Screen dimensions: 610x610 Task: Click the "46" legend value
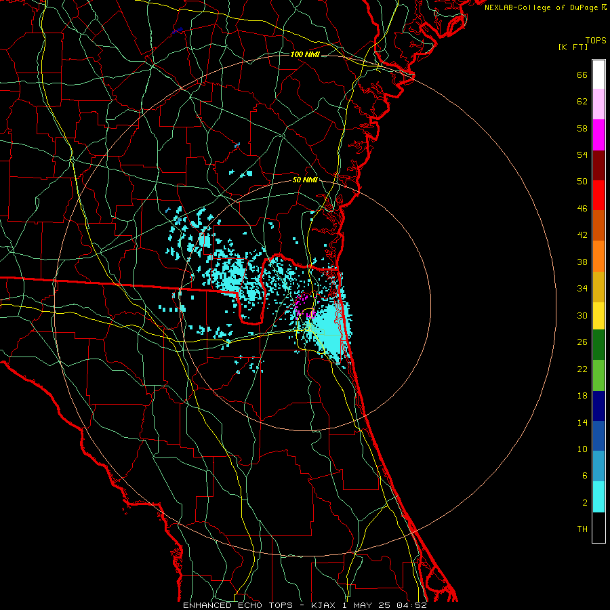point(582,209)
